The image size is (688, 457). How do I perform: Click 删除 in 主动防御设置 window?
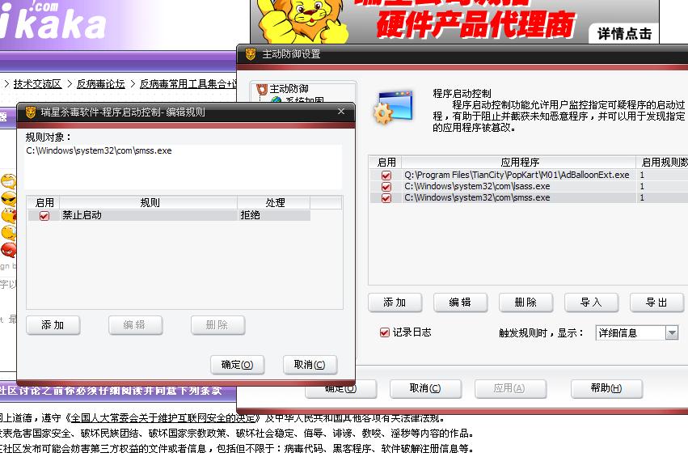click(525, 303)
